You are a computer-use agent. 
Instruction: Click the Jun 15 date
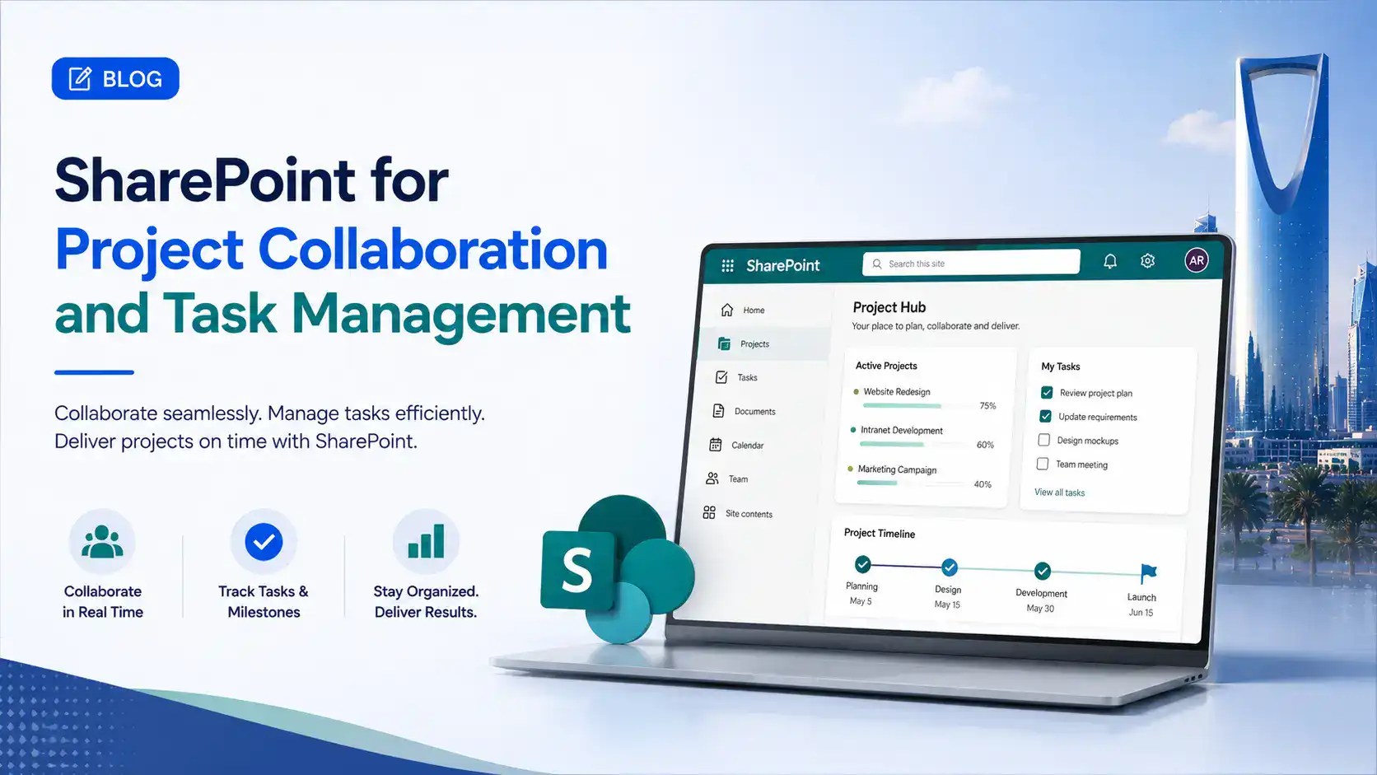1141,613
